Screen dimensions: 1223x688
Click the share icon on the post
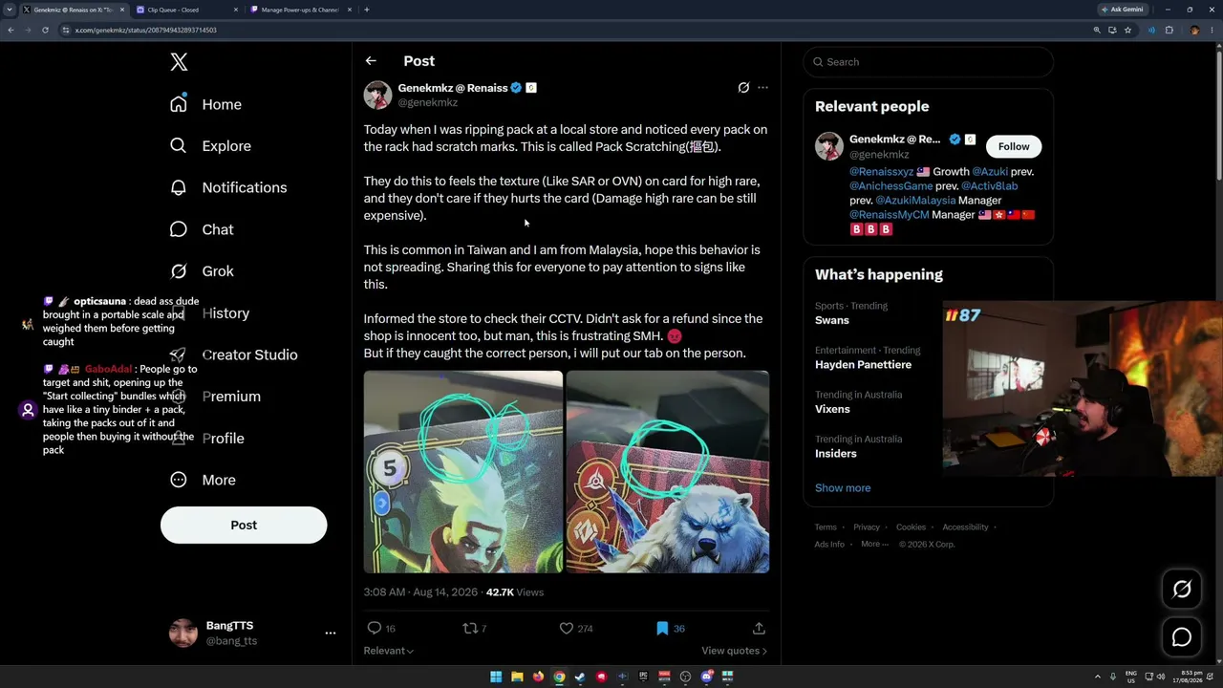click(759, 628)
